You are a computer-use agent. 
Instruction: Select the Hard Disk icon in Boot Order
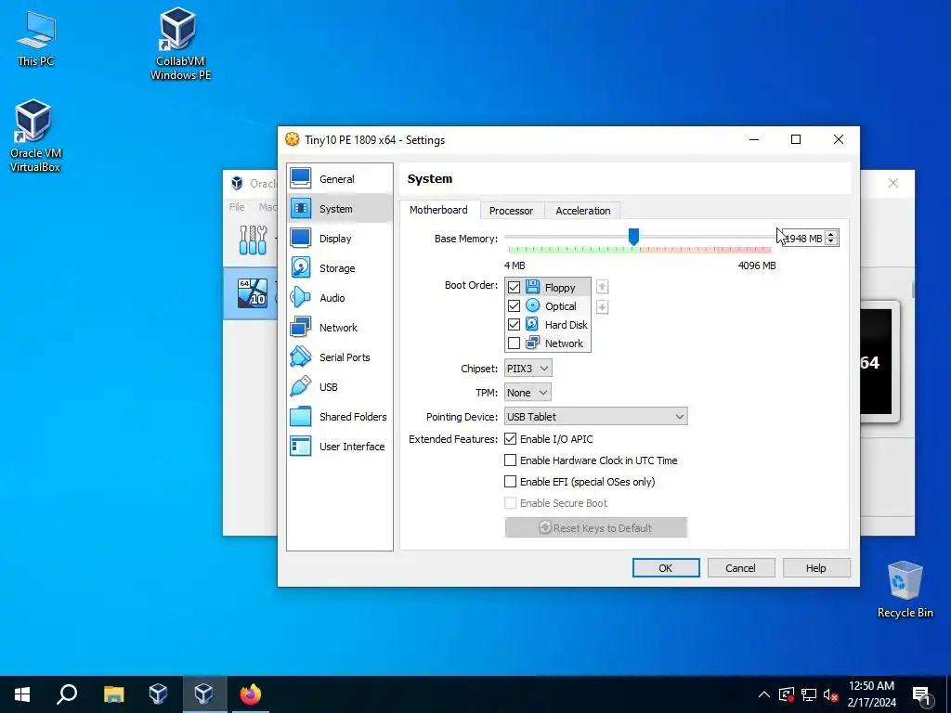point(532,324)
